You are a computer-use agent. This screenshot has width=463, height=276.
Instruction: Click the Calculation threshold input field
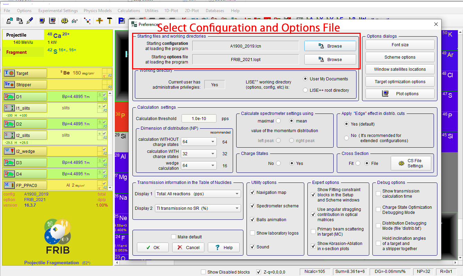[199, 119]
